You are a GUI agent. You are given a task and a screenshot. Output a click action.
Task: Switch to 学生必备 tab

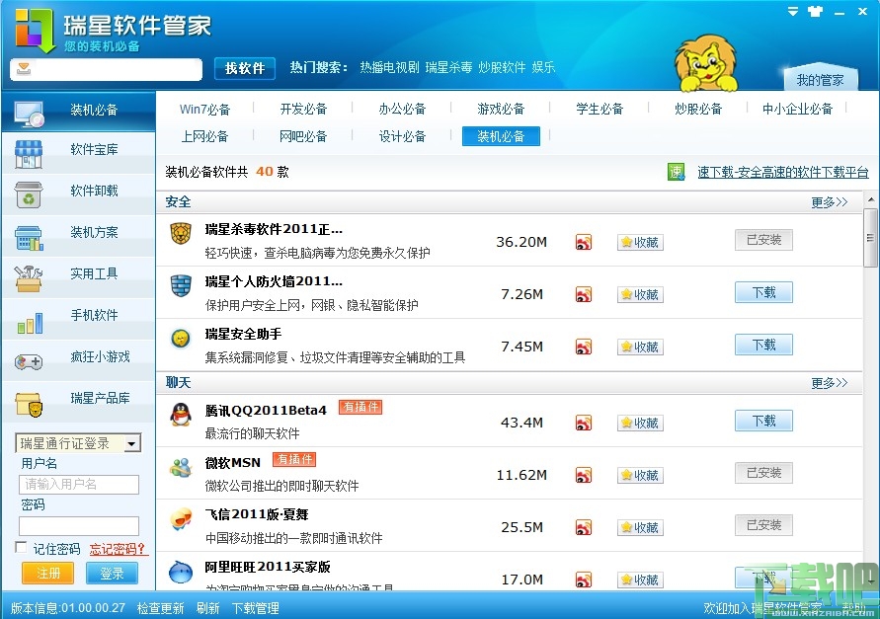click(600, 109)
